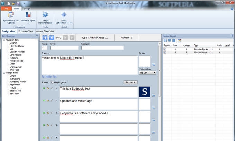
Task: Click the question text box
Action: click(90, 65)
